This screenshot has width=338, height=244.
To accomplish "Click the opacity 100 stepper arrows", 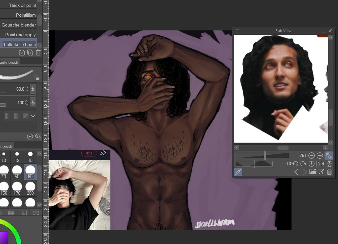I will (27, 103).
